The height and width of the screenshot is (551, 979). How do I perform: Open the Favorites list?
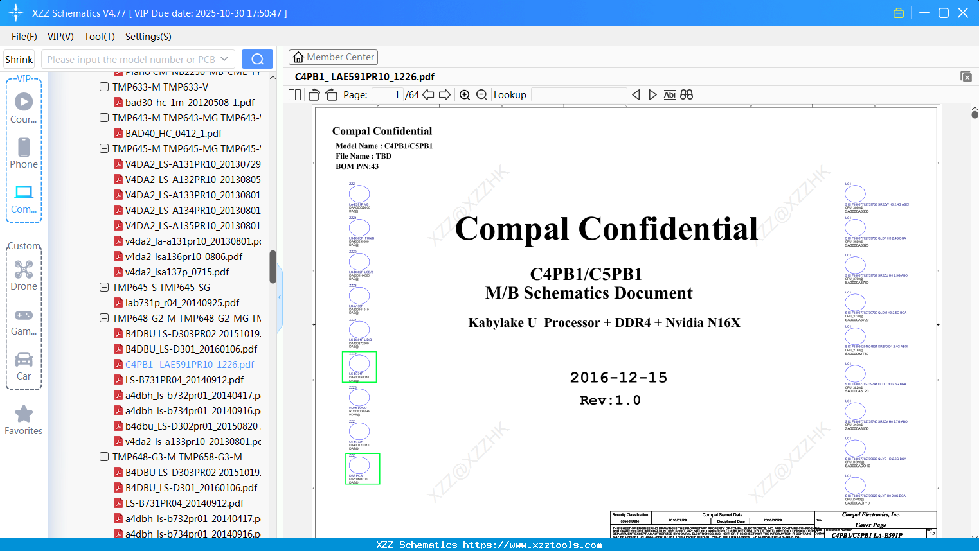tap(24, 420)
